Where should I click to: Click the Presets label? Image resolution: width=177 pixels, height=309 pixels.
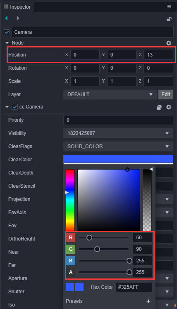tap(74, 301)
